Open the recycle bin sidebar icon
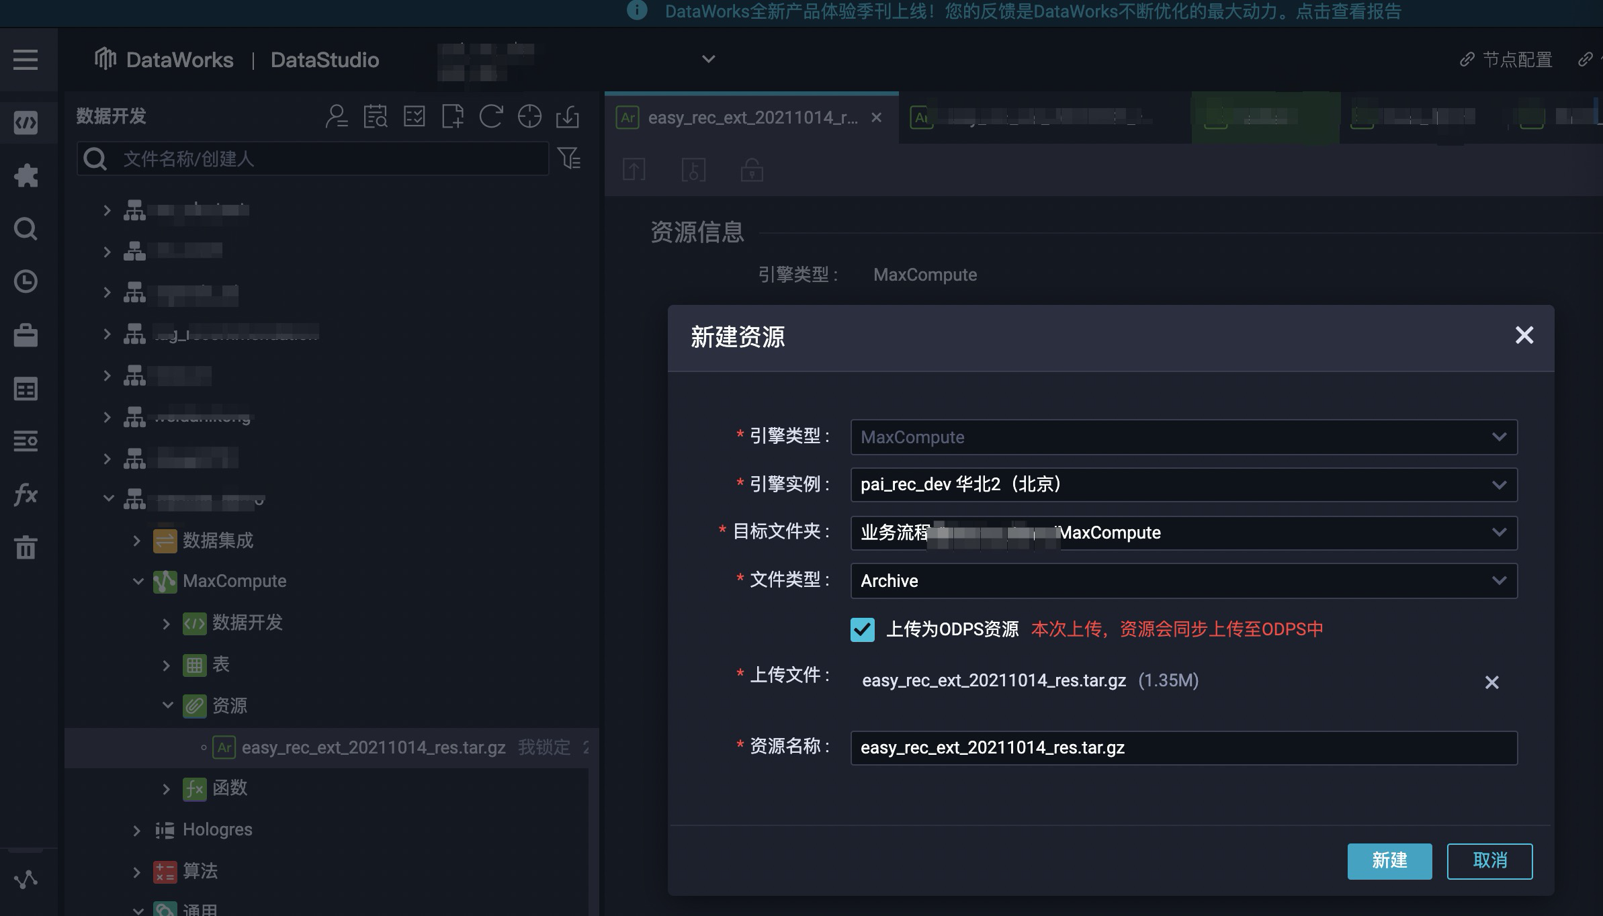The height and width of the screenshot is (916, 1603). point(26,547)
